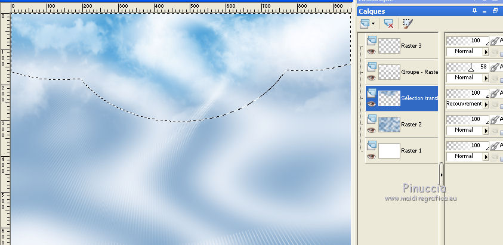Click Sélection transformée layer type icon
Screen dimensions: 503x245
pyautogui.click(x=372, y=92)
